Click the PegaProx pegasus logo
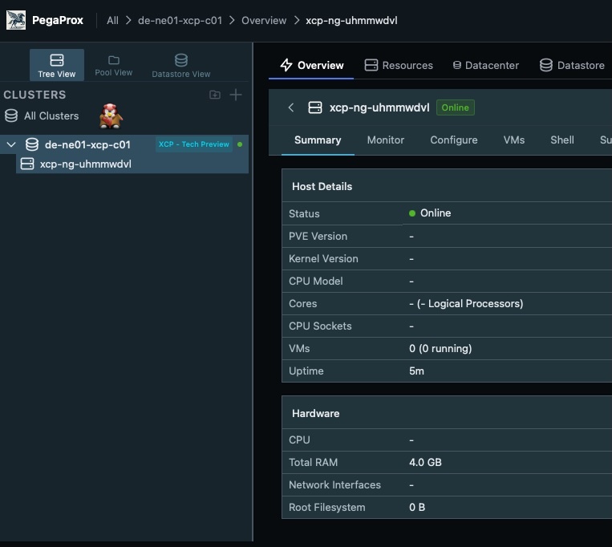This screenshot has width=612, height=547. pyautogui.click(x=16, y=20)
